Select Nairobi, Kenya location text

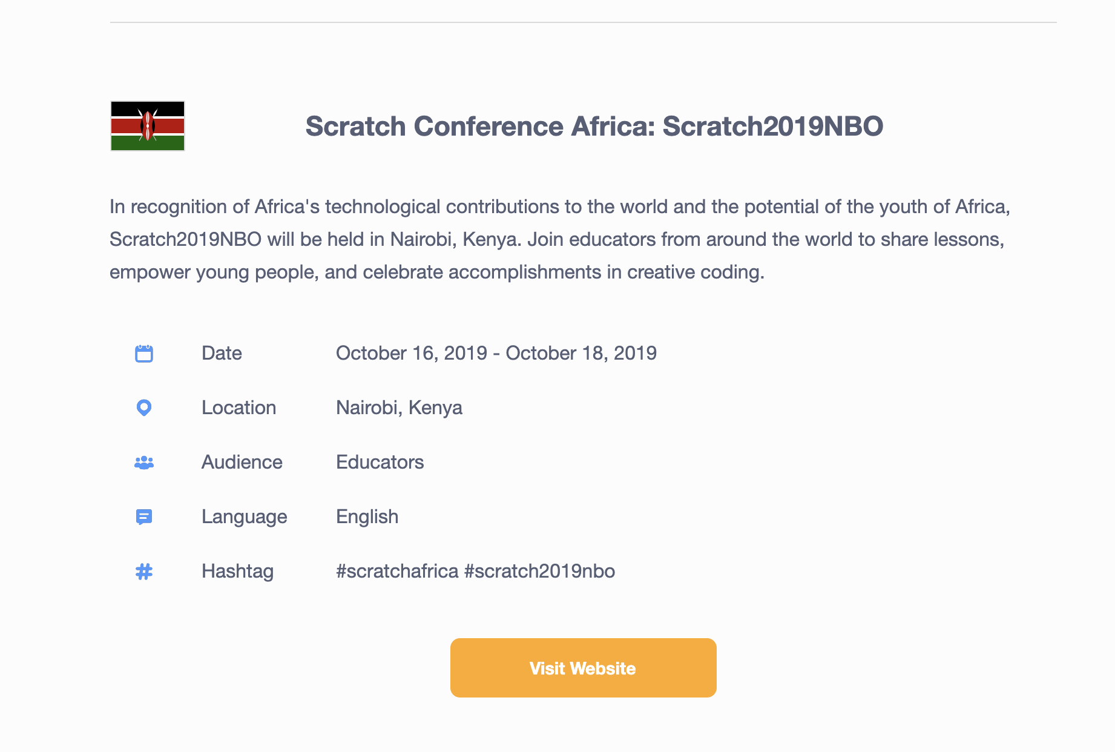[399, 407]
